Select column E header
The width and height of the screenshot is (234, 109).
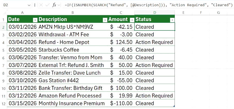(x=184, y=13)
